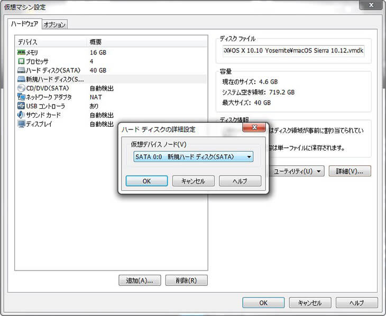Click the system free space 719.2 GB text
Screen dimensions: 386x316
258,92
